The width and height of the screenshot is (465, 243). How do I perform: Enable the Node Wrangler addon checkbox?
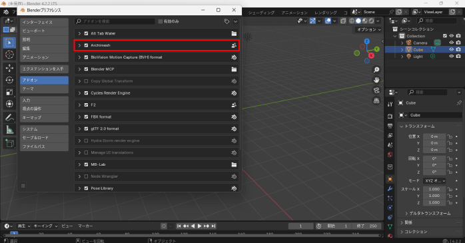(x=87, y=176)
